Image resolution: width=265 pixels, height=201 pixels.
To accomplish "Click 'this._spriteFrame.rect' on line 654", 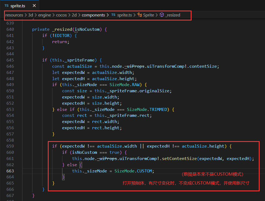I will click(122, 115).
